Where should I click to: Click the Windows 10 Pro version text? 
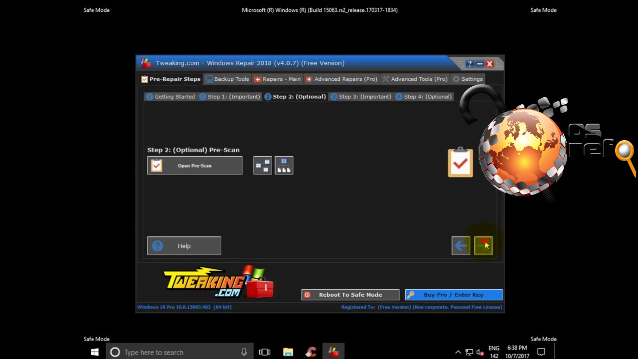click(x=184, y=307)
